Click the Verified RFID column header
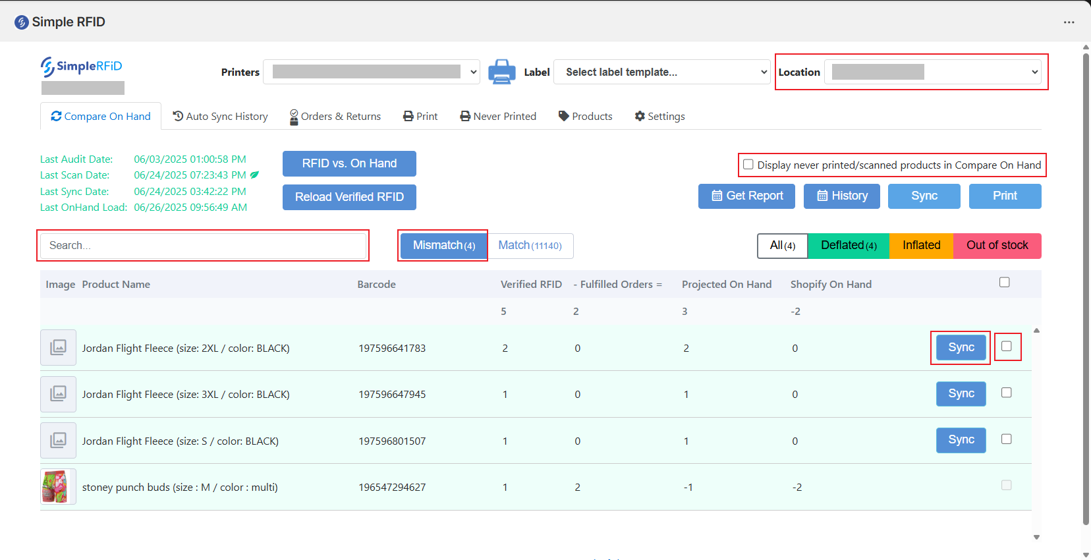 click(531, 285)
